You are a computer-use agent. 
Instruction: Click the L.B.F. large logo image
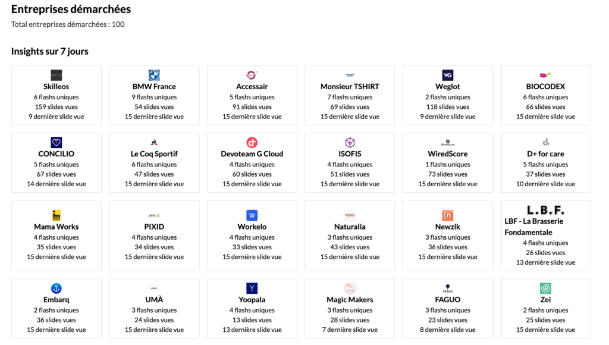tap(546, 210)
